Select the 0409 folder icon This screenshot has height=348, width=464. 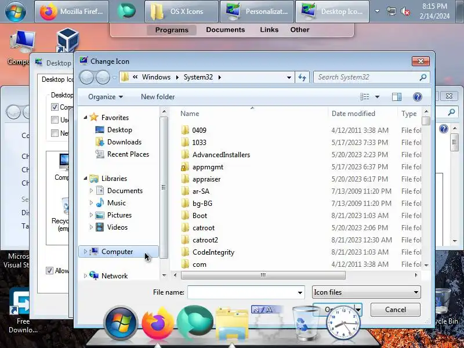(x=185, y=130)
